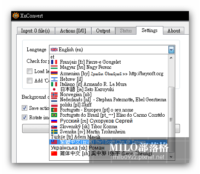Select Svenska [sv] Martin Trokenheim
The image size is (200, 174).
(x=109, y=132)
